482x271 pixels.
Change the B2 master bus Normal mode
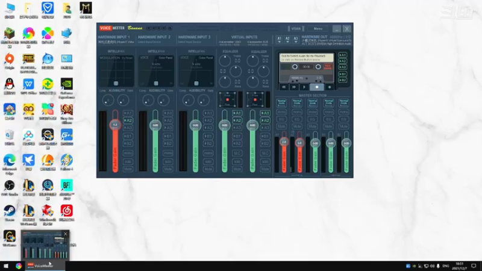tap(343, 102)
